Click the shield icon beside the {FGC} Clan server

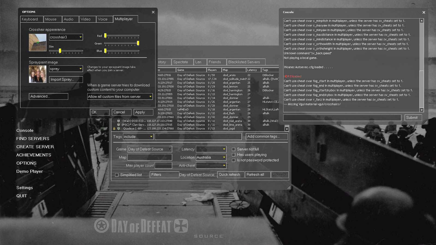118,125
